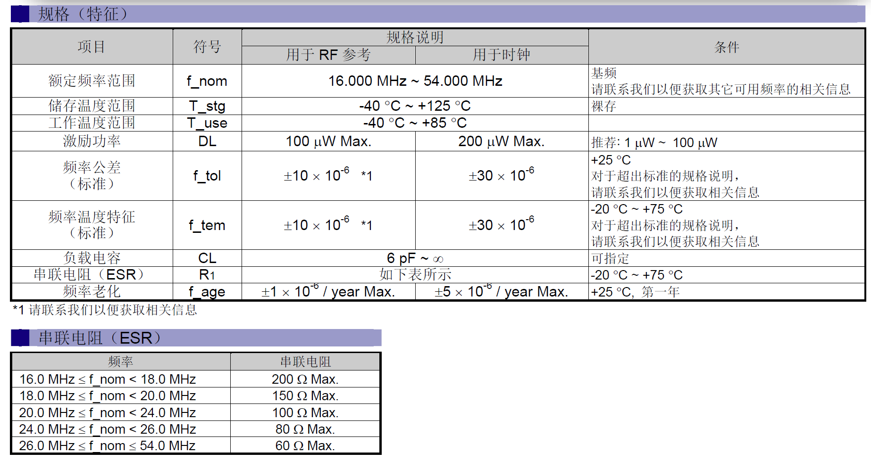Select the note "请联系我们以便获取其它可用频率的相关信息"
Screen dimensions: 871x461
721,89
